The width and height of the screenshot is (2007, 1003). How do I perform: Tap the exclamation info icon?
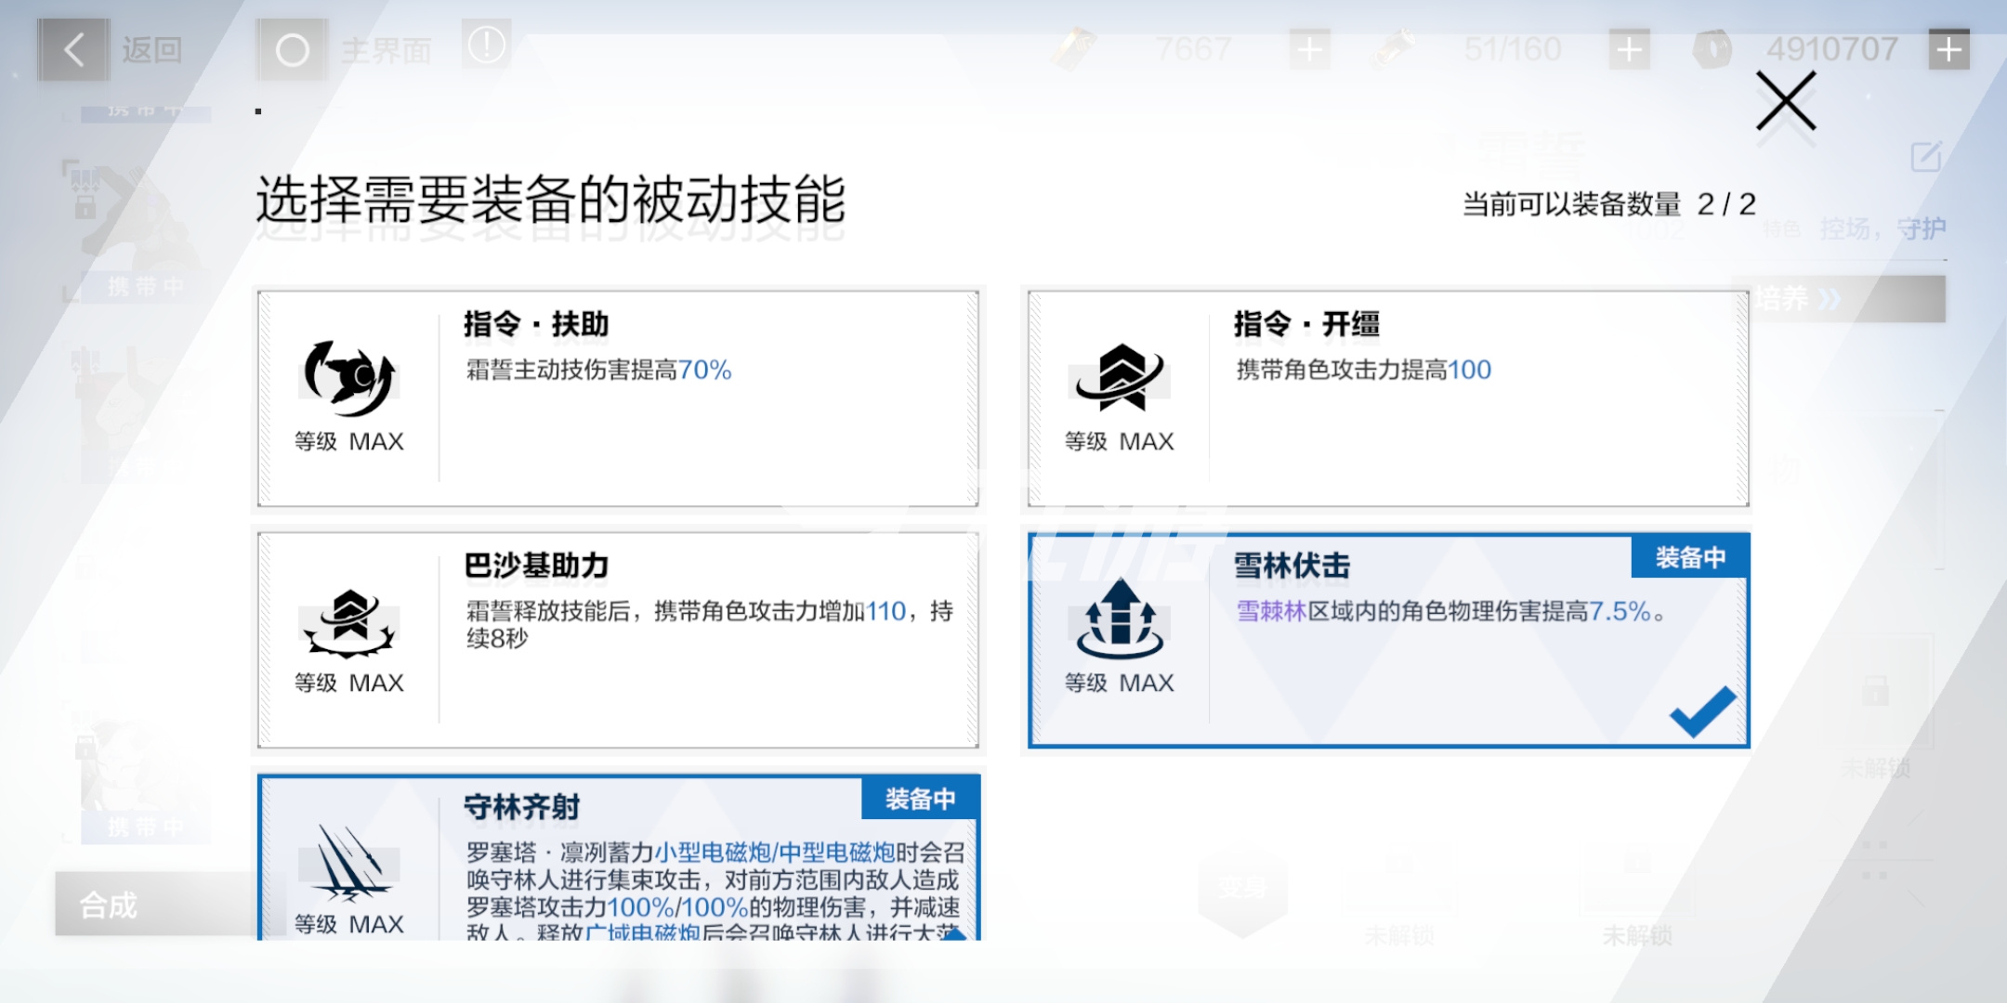(x=486, y=46)
